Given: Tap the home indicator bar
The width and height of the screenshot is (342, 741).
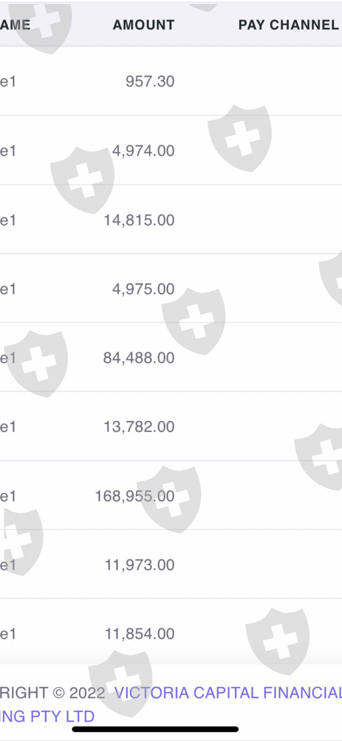Looking at the screenshot, I should [x=155, y=729].
